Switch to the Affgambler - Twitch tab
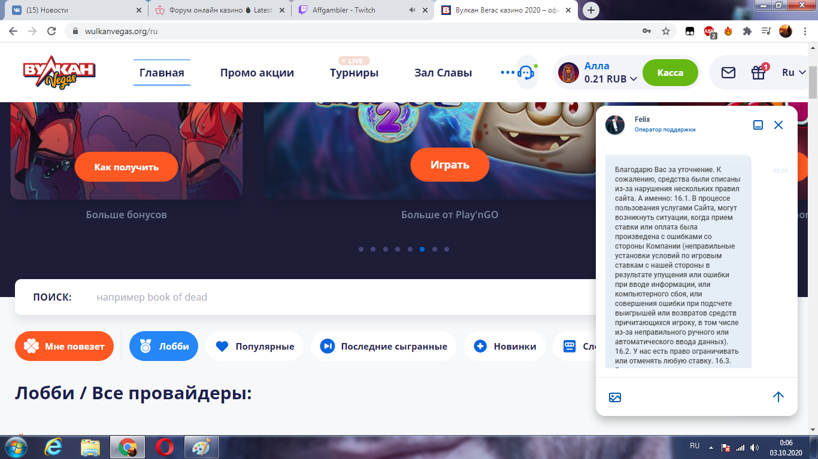The height and width of the screenshot is (459, 818). 364,10
